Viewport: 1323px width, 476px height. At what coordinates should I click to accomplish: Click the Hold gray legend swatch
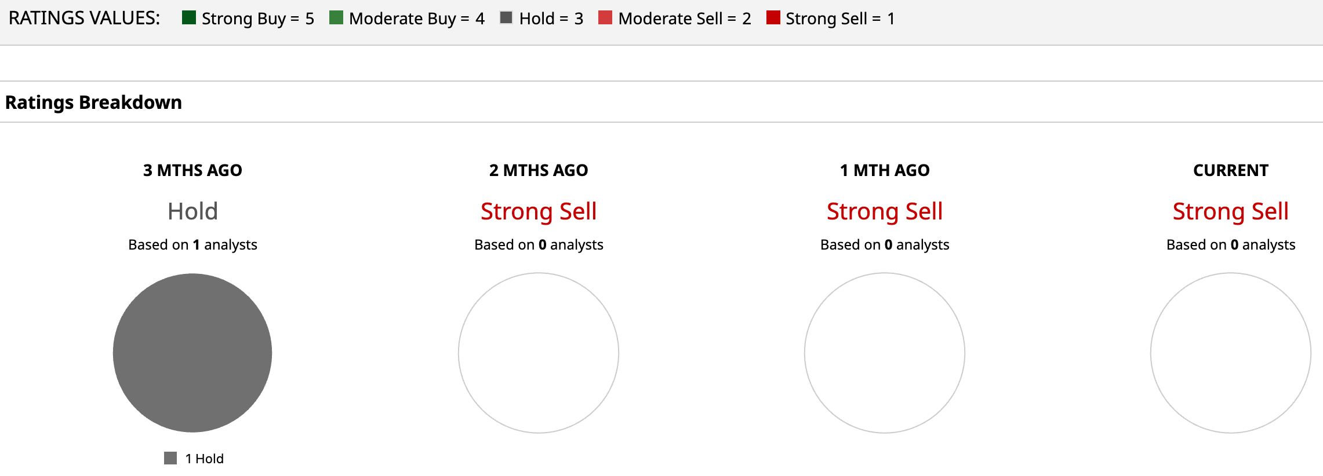(x=506, y=18)
